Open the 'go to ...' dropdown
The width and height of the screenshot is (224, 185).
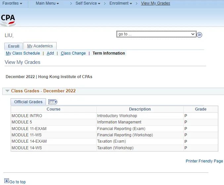pyautogui.click(x=157, y=34)
